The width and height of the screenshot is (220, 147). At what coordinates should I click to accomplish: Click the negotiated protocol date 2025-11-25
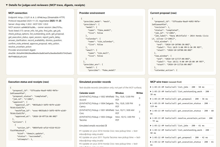tap(55, 21)
